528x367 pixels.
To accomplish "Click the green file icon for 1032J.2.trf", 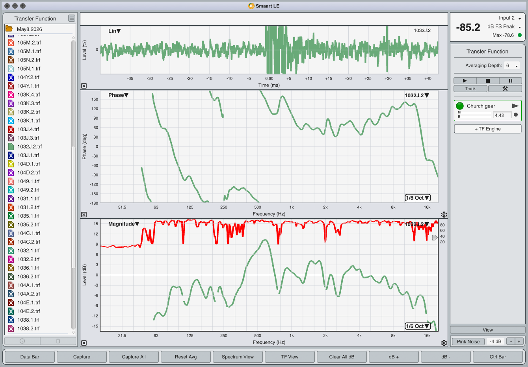I will click(x=11, y=146).
